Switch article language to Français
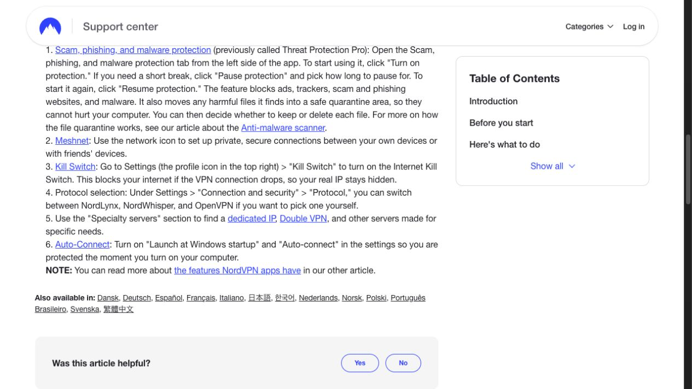692x389 pixels. click(x=201, y=298)
